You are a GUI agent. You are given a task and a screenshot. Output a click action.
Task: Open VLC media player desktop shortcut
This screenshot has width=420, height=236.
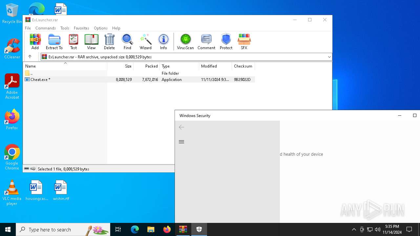(12, 193)
